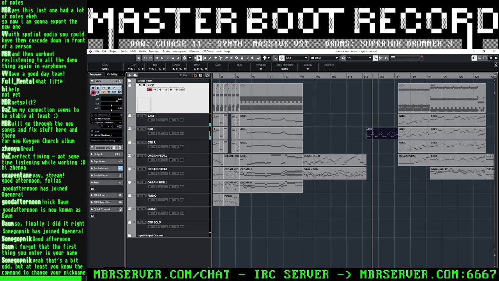Expand the Output KICK inspector section
Image resolution: width=499 pixels, height=281 pixels.
pyautogui.click(x=106, y=154)
